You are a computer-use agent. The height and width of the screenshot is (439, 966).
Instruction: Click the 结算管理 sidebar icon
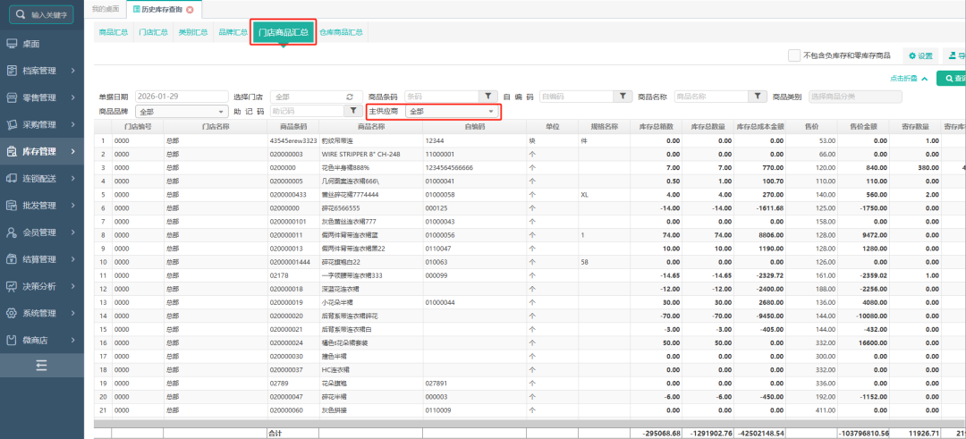click(12, 259)
